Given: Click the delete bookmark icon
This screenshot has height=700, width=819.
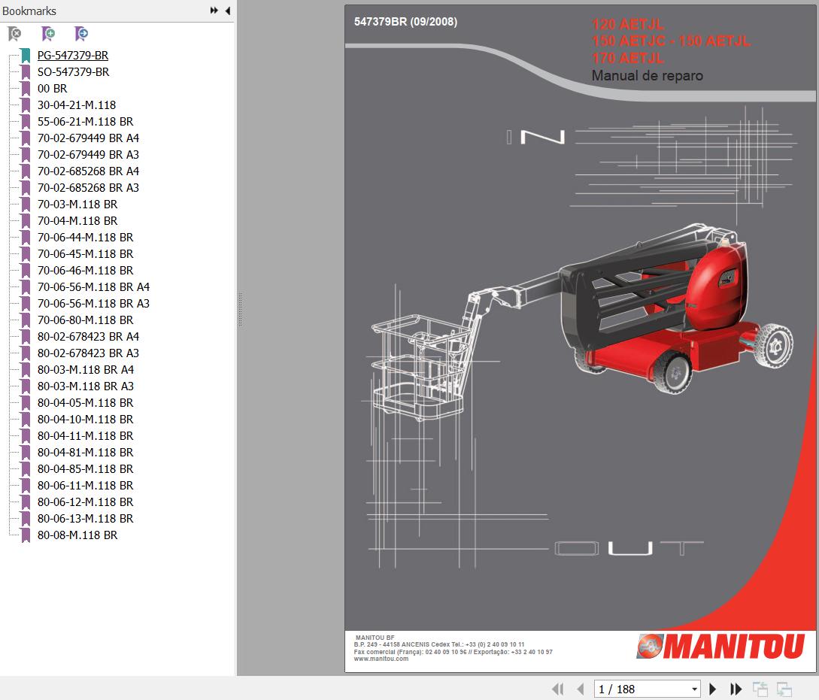Looking at the screenshot, I should coord(14,34).
